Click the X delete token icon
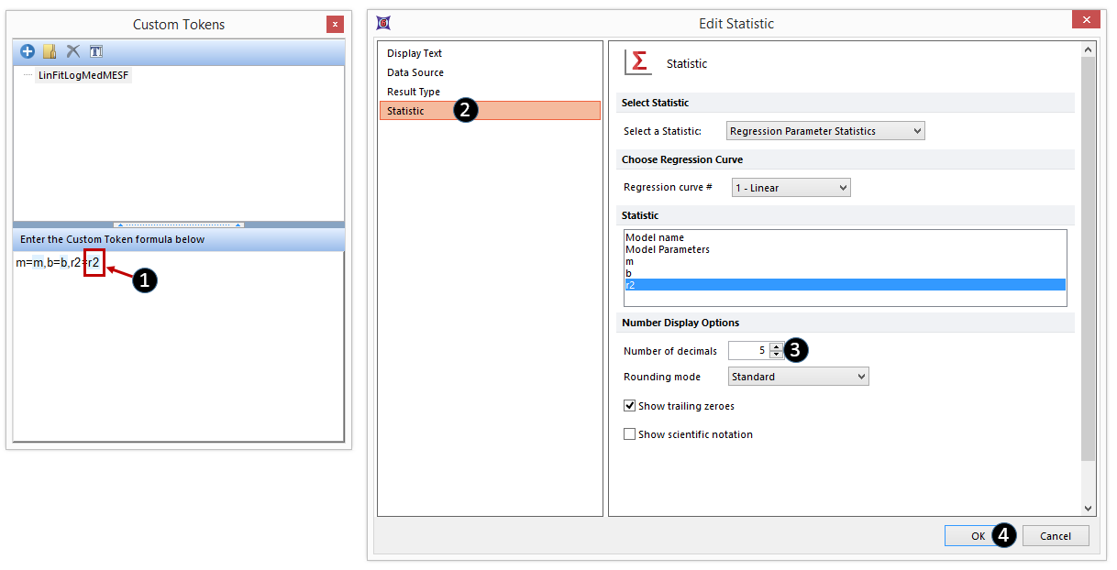The height and width of the screenshot is (570, 1117). click(x=73, y=51)
